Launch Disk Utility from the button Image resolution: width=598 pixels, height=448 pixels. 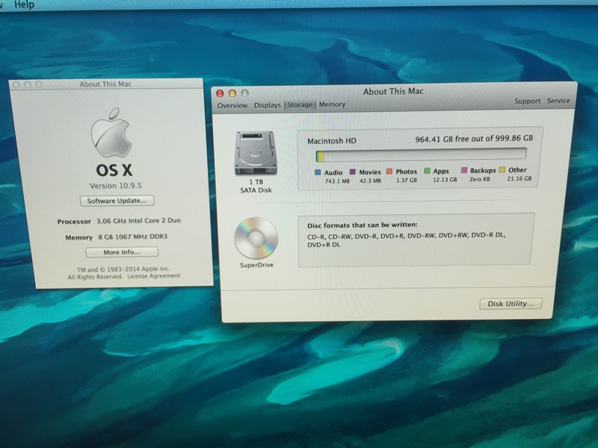pos(511,304)
